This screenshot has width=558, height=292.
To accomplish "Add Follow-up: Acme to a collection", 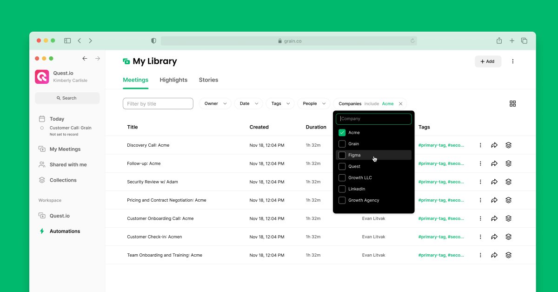I will click(x=508, y=163).
